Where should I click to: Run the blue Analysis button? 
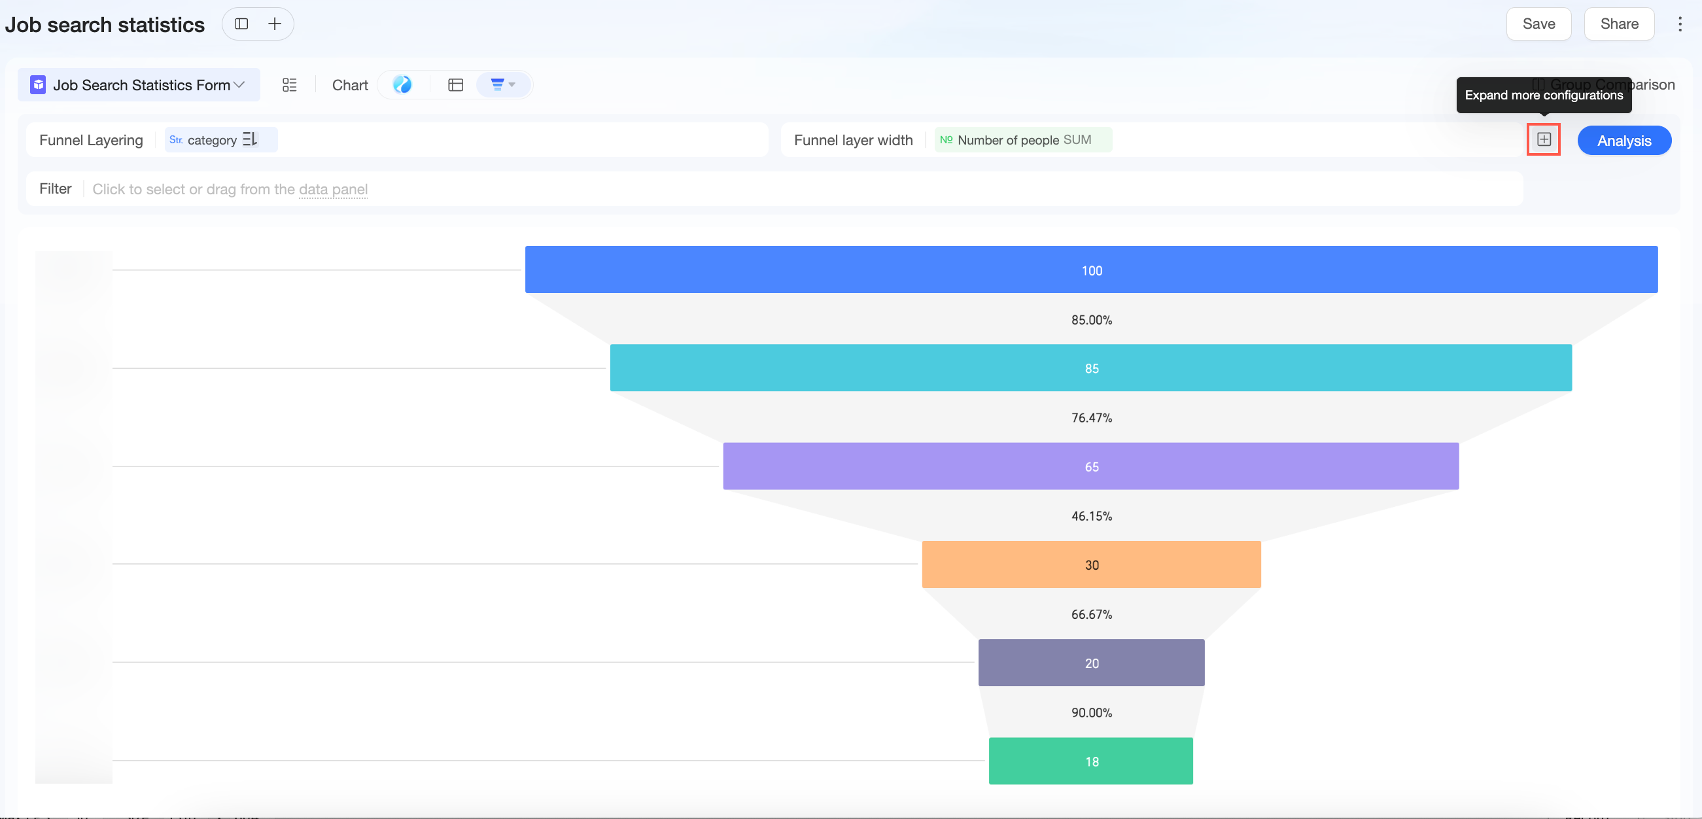(1624, 140)
